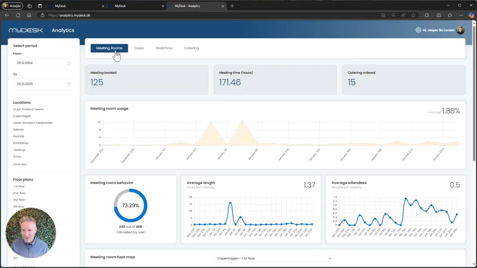This screenshot has width=477, height=268.
Task: Add this page to favorites with star icon
Action: coord(413,15)
